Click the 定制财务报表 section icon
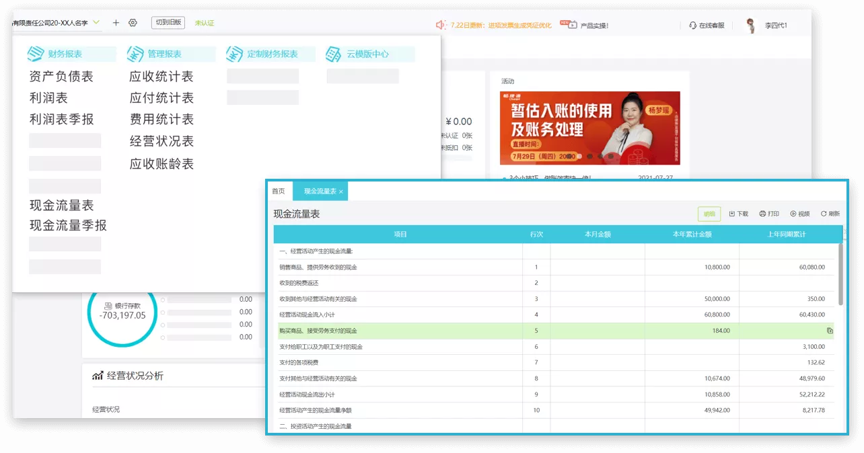The image size is (864, 453). 233,52
